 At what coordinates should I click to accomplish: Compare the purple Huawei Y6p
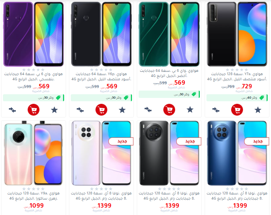coord(12,110)
